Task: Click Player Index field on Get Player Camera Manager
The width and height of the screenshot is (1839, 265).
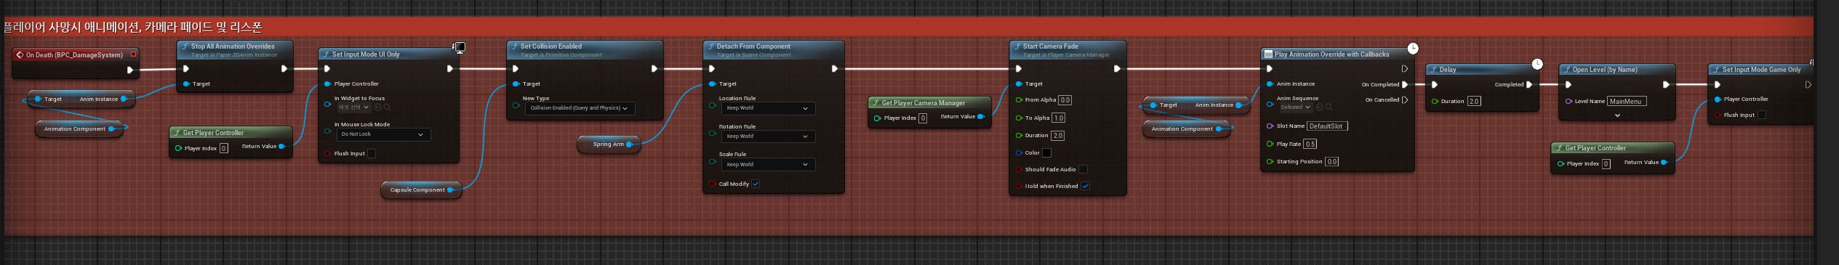Action: pyautogui.click(x=923, y=118)
